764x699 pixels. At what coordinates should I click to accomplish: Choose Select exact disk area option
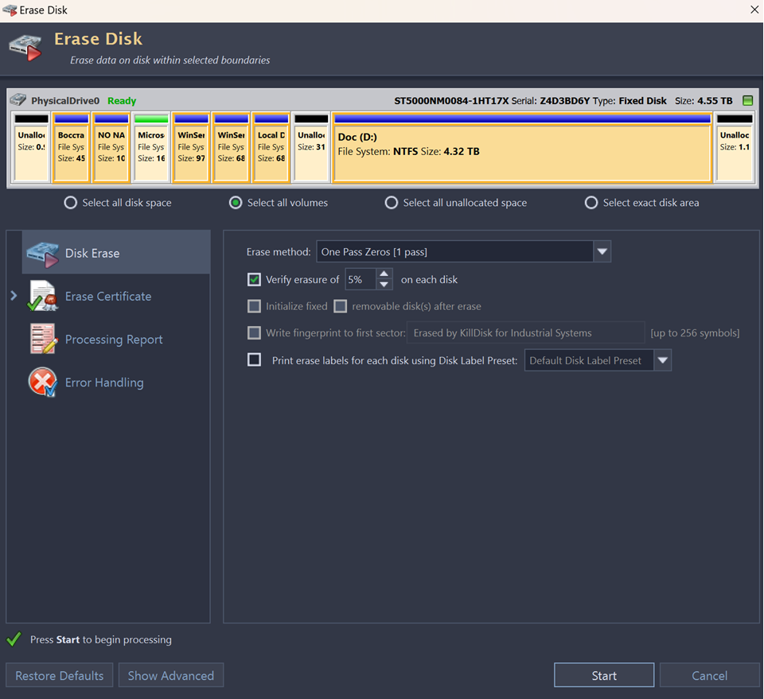point(591,203)
